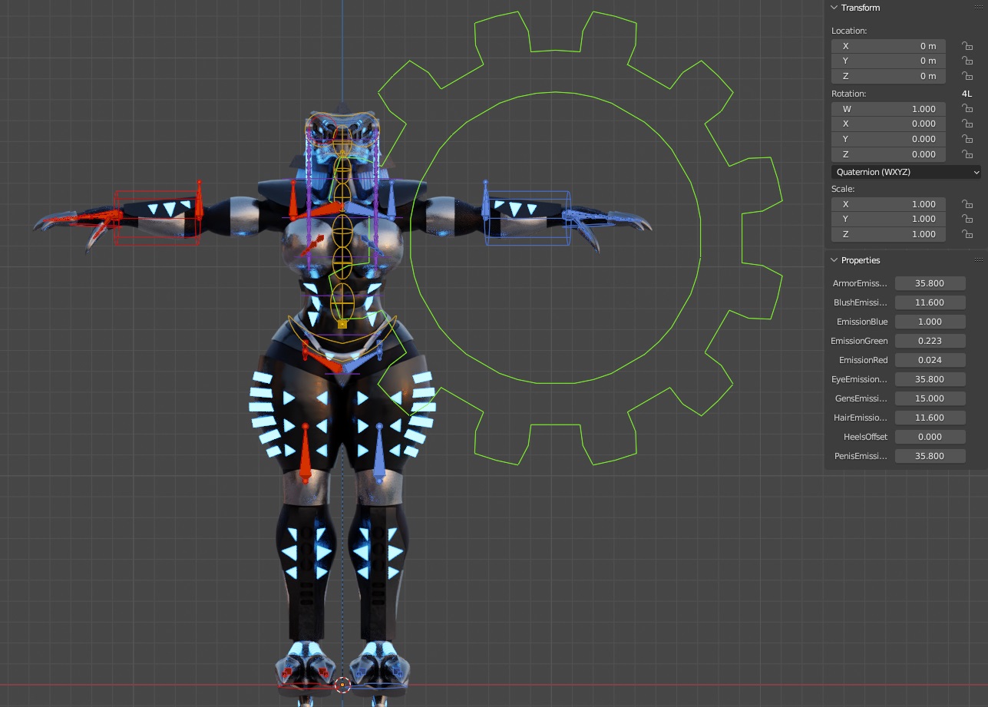The height and width of the screenshot is (707, 988).
Task: Grab the Transform panel drag handle
Action: [x=978, y=8]
